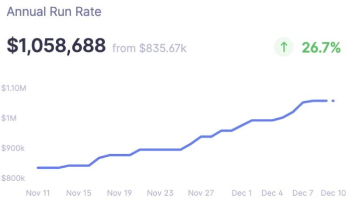Click the Dec 10 x-axis label

(x=333, y=193)
